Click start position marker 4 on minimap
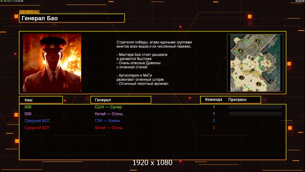The height and width of the screenshot is (172, 305). 240,50
